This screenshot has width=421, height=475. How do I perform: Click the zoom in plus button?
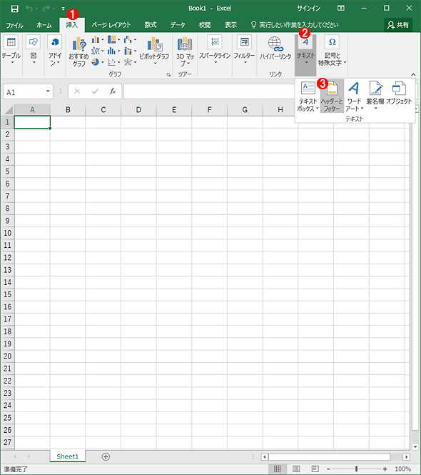385,469
